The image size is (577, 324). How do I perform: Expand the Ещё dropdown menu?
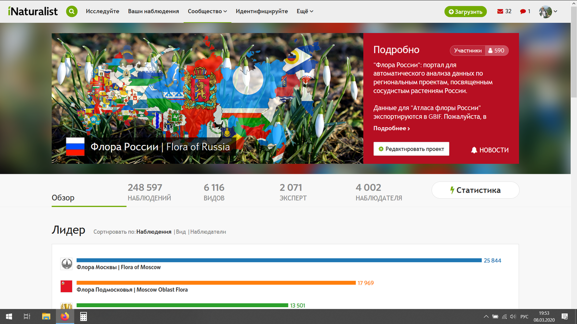click(304, 11)
